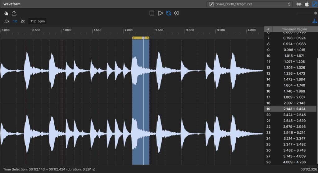This screenshot has height=173, width=318.
Task: Set tempo multiplier to .5x
Action: pos(7,21)
